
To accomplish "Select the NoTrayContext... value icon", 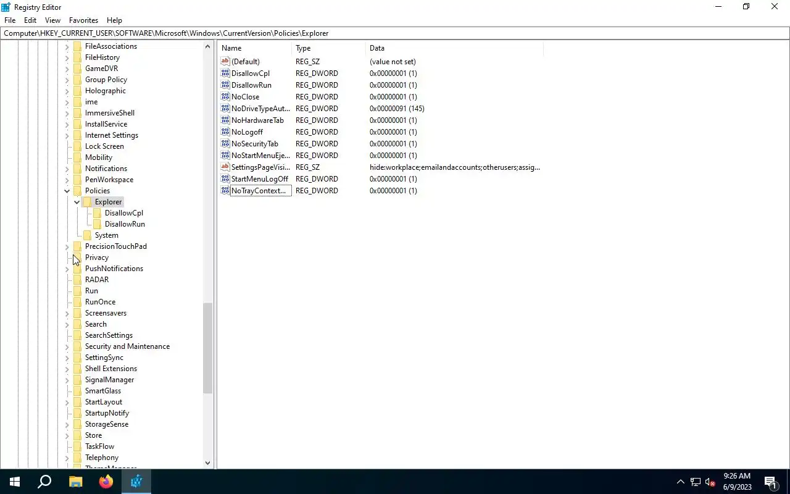I will pos(225,190).
